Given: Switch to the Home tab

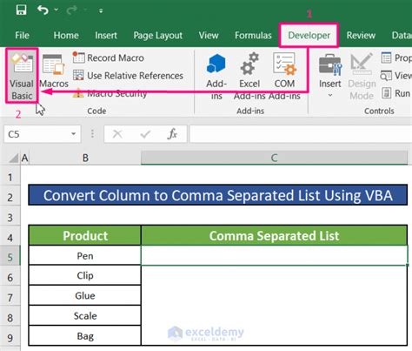Looking at the screenshot, I should click(x=66, y=36).
